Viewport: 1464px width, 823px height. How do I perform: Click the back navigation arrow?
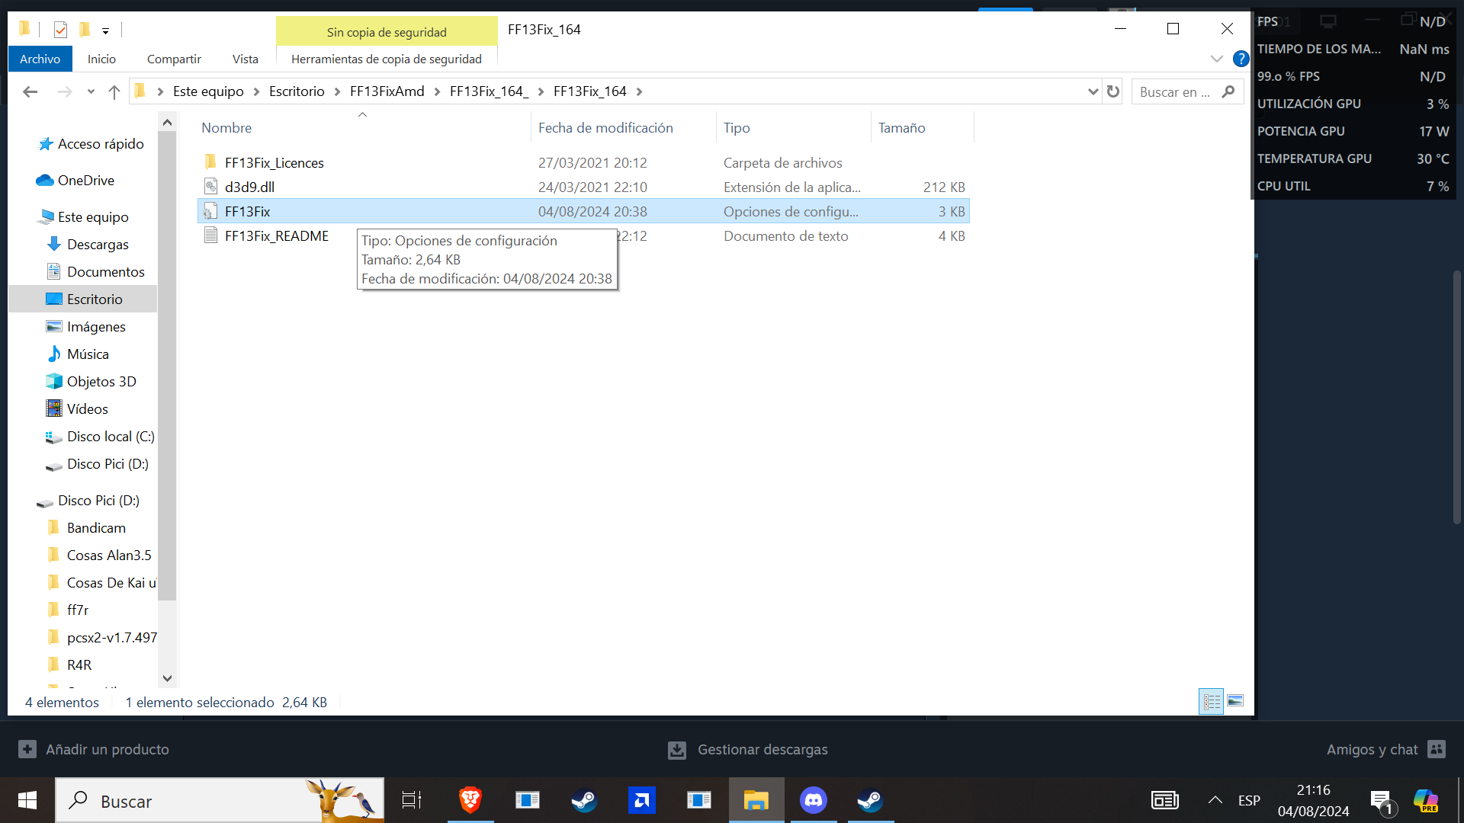30,92
